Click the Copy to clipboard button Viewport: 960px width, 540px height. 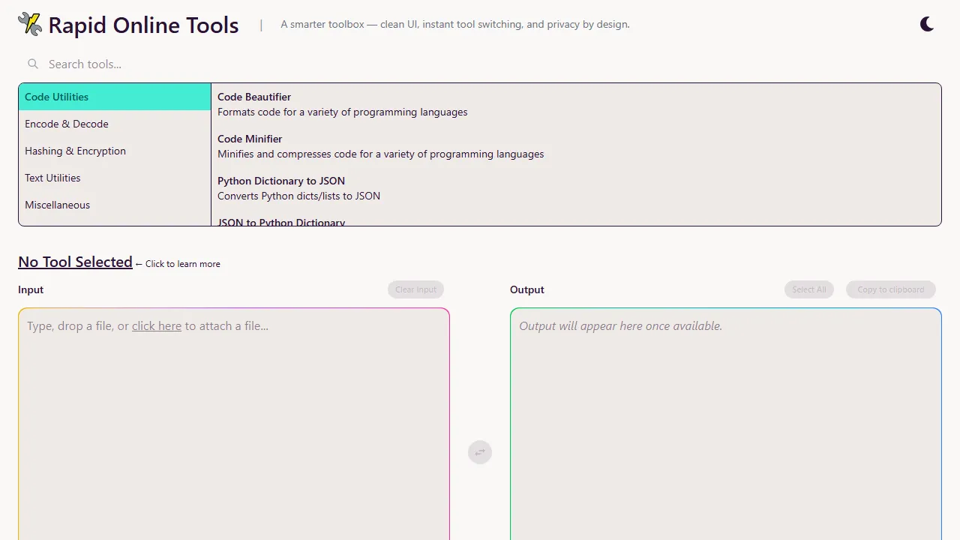(x=890, y=289)
